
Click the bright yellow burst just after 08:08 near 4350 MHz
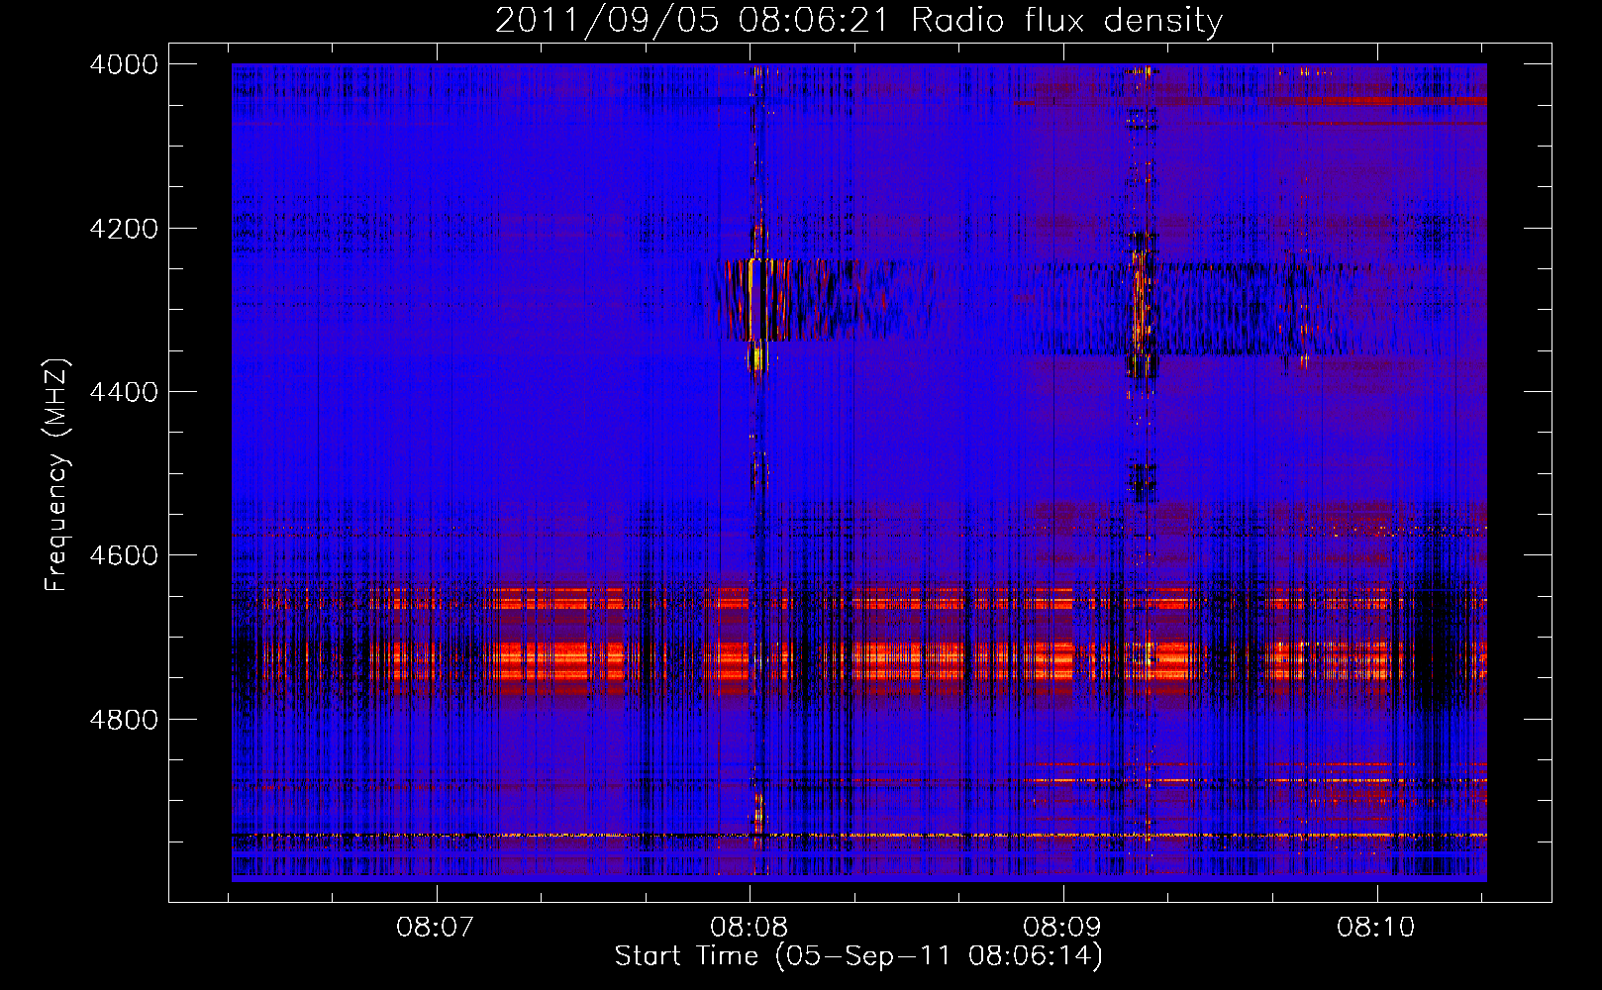coord(758,356)
